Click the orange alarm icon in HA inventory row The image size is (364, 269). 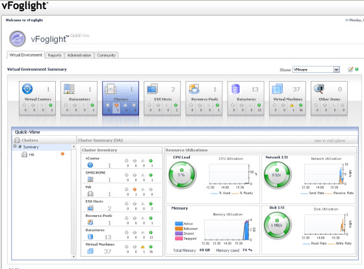coord(135,189)
